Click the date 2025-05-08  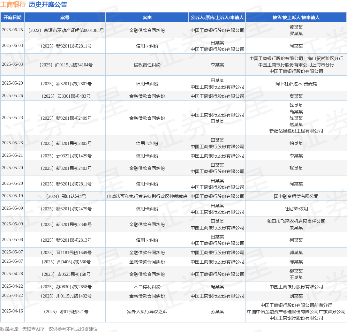pos(12,240)
